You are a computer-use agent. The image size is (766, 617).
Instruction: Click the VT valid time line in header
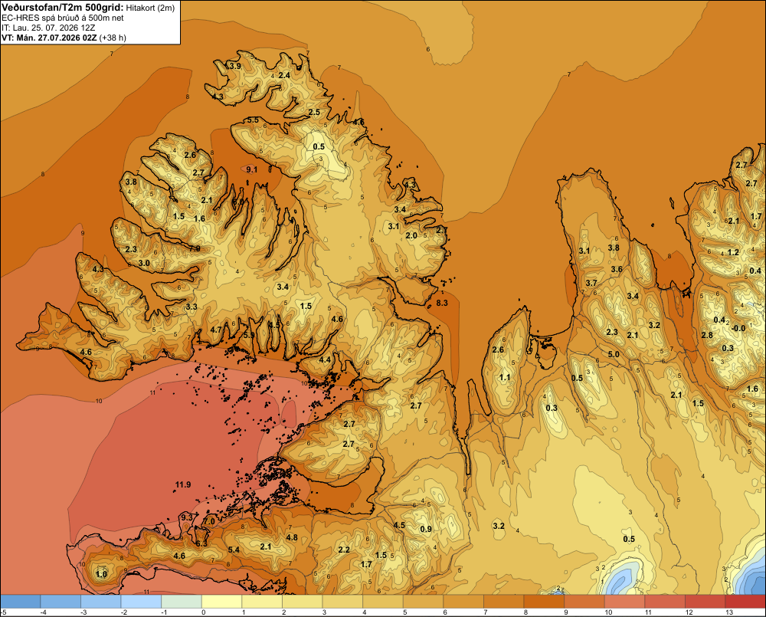64,38
